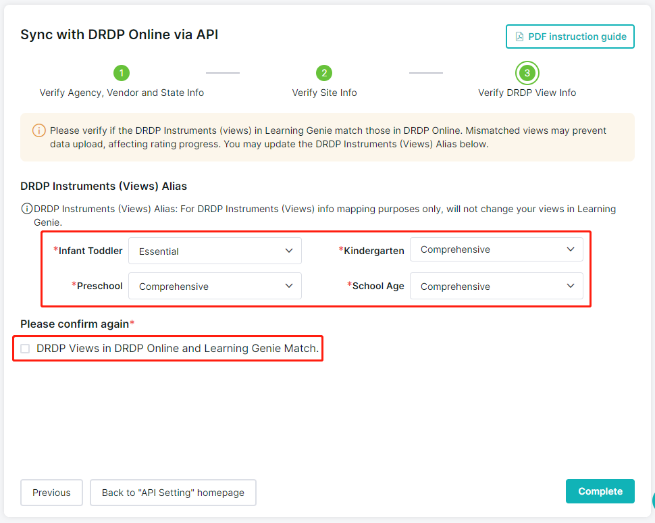Select the "Verify DRDP View Info" step label
The width and height of the screenshot is (655, 523).
click(527, 93)
